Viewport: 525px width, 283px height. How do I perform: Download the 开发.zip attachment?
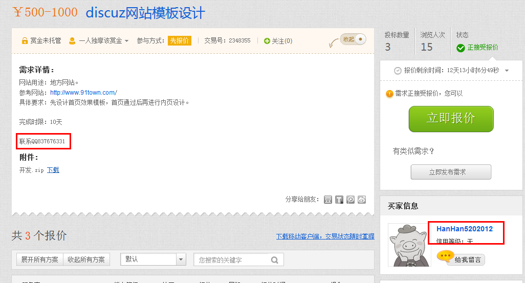click(x=53, y=170)
